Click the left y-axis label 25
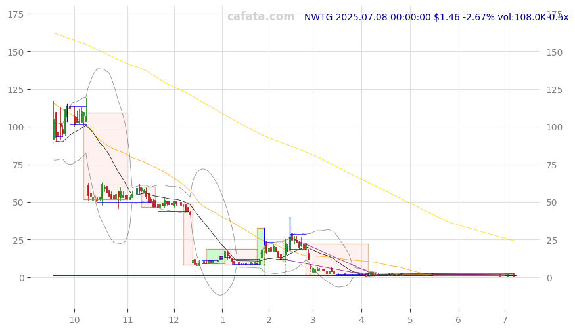Screen dimensions: 575x331 pyautogui.click(x=18, y=241)
